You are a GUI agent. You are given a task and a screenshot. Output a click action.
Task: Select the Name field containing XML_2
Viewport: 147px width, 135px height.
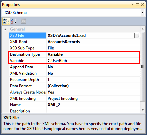(x=93, y=105)
